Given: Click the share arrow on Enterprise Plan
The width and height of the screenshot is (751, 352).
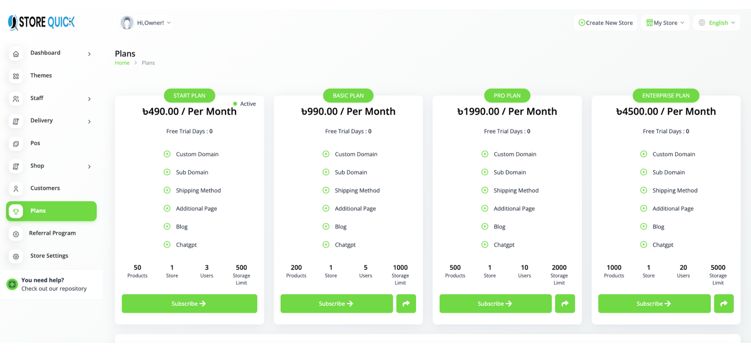Looking at the screenshot, I should pyautogui.click(x=724, y=304).
